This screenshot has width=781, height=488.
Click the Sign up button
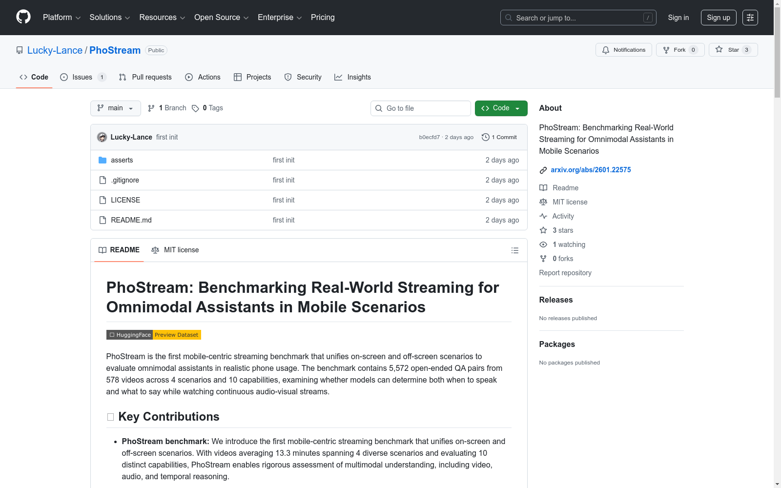719,18
